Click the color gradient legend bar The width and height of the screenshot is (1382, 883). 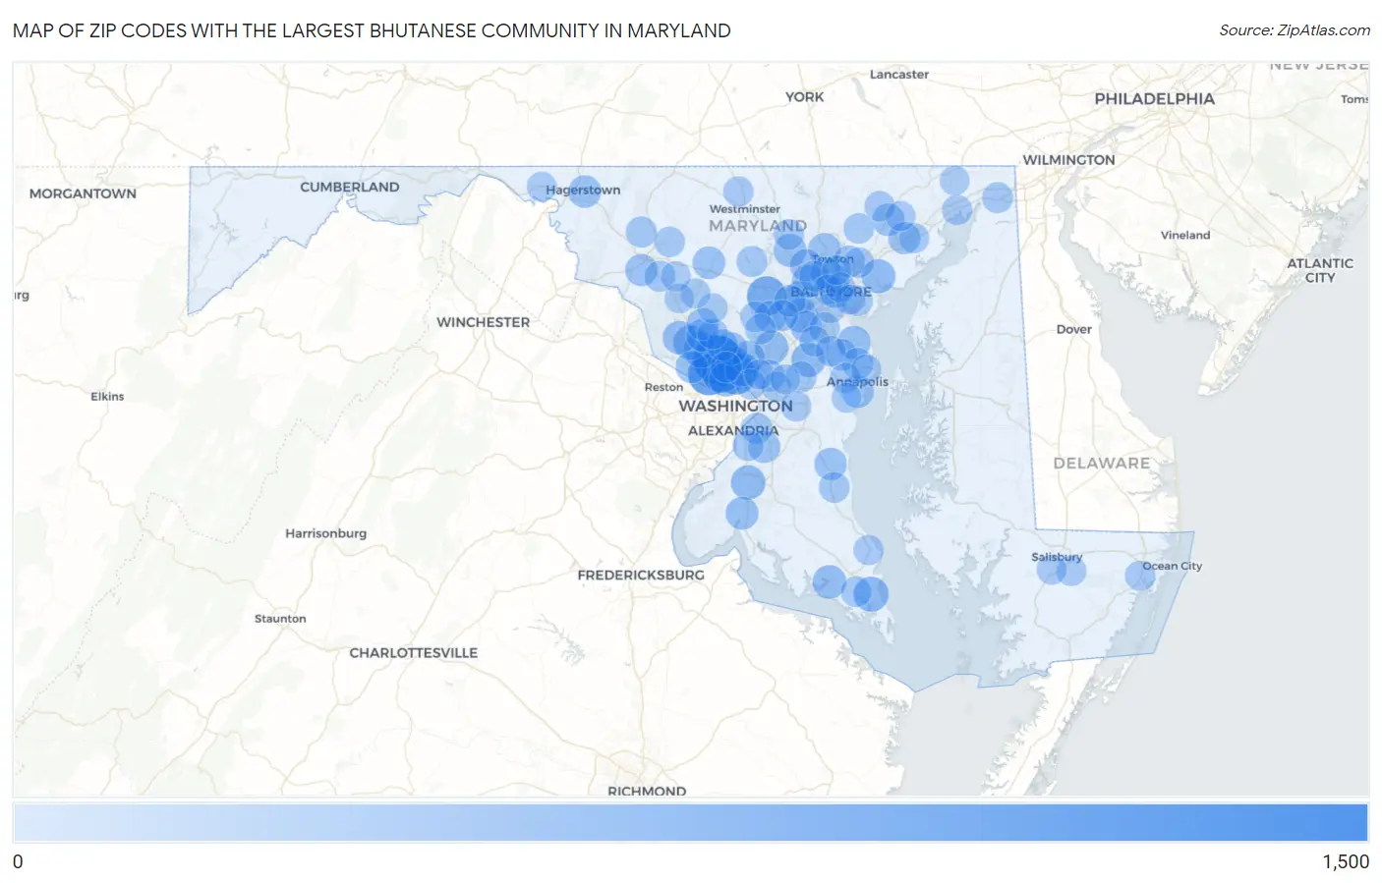[x=690, y=822]
